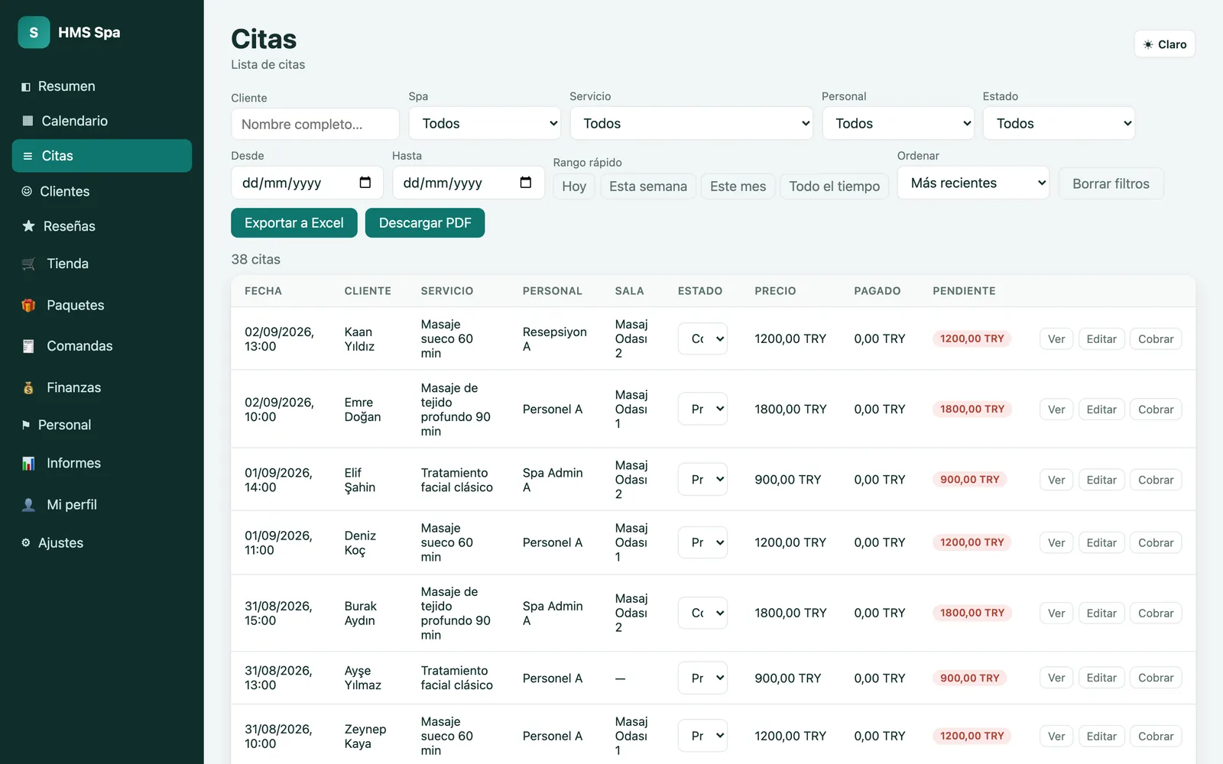The height and width of the screenshot is (764, 1223).
Task: Open Informes via the bar chart icon
Action: pyautogui.click(x=28, y=463)
